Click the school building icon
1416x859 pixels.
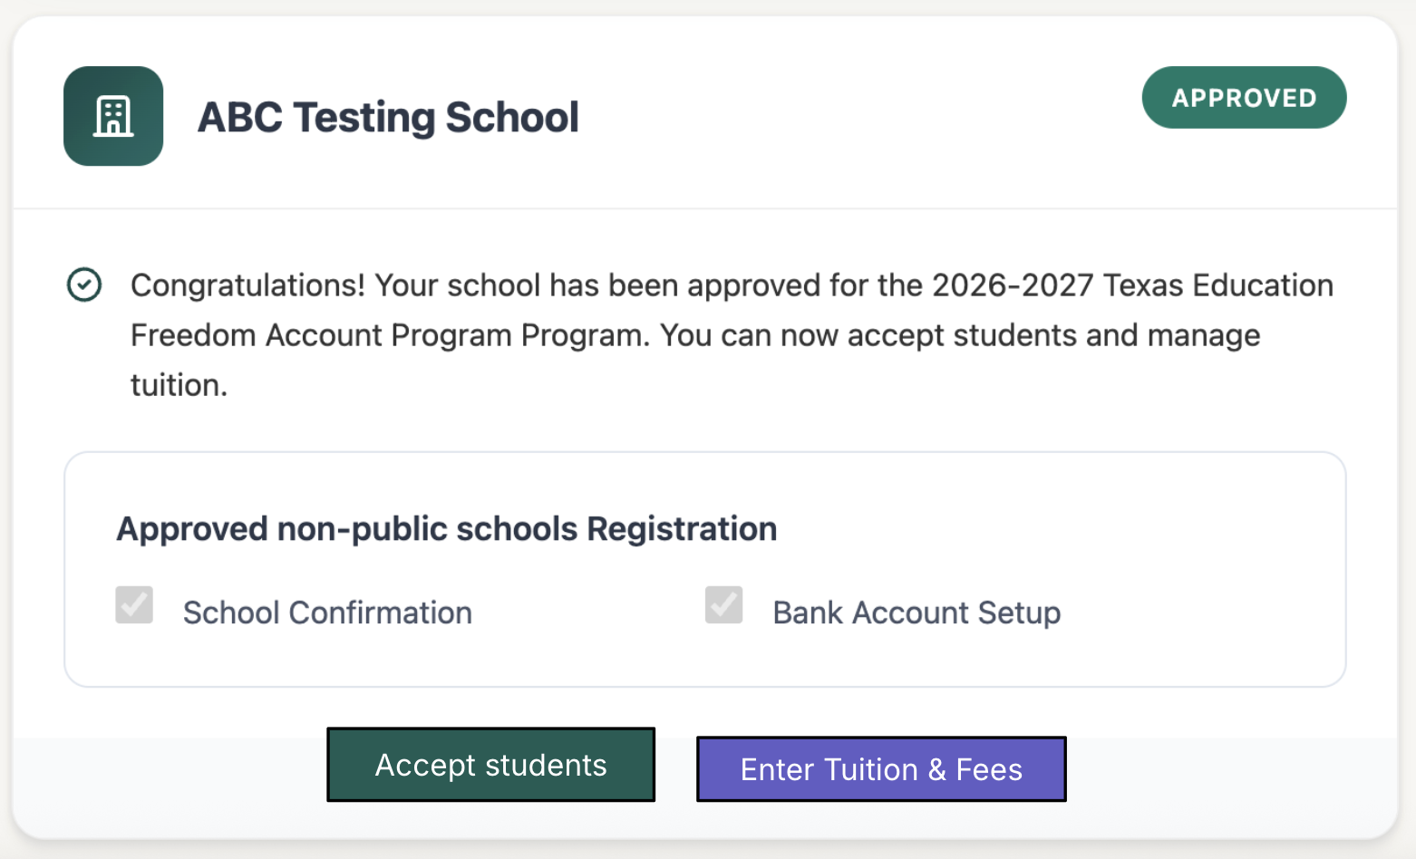pyautogui.click(x=113, y=116)
